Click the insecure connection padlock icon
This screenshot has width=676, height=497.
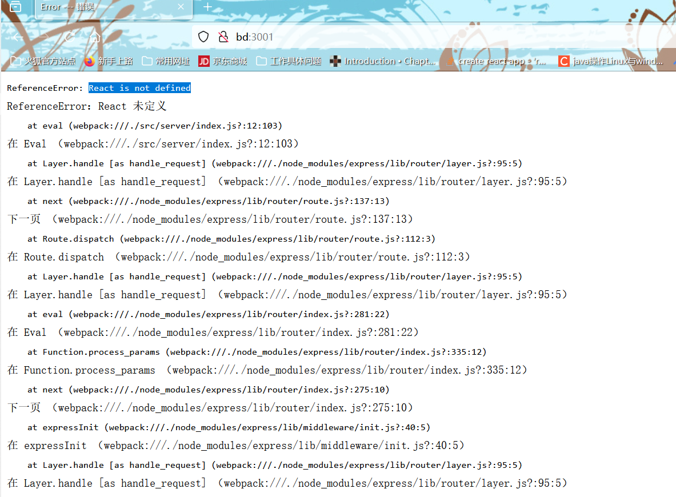223,37
